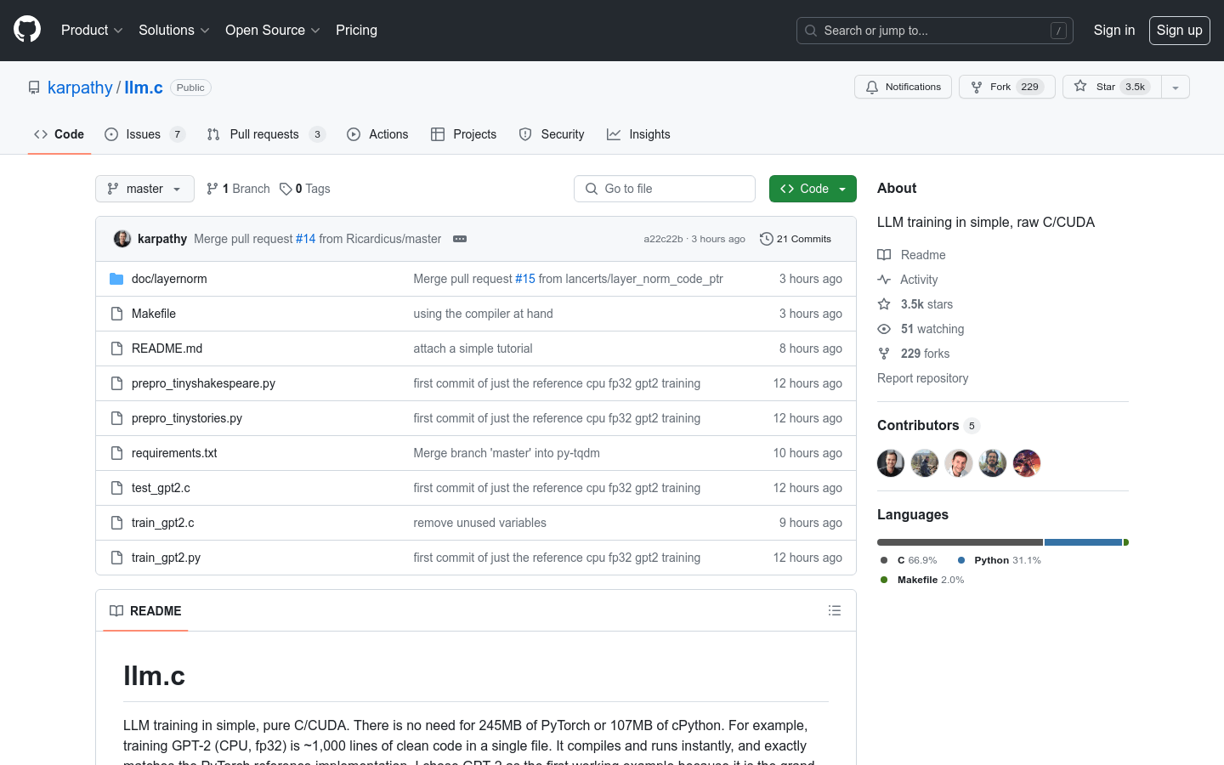Image resolution: width=1224 pixels, height=765 pixels.
Task: Open the karpathy owner link
Action: pos(80,88)
